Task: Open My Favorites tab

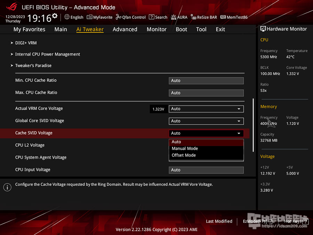Action: point(29,29)
